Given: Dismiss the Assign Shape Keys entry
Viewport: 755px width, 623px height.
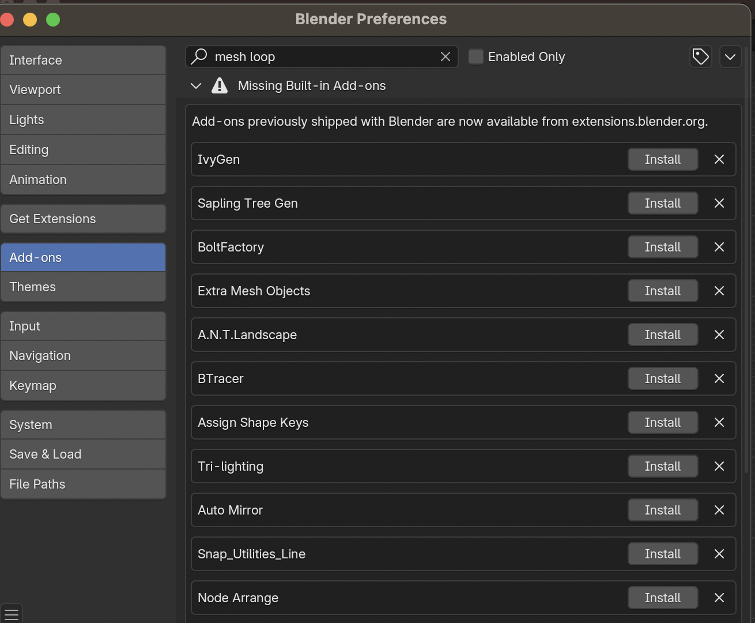Looking at the screenshot, I should (x=719, y=422).
